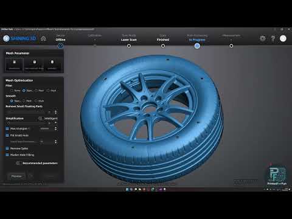The width and height of the screenshot is (292, 219).
Task: Open File Explorer folder icon on taskbar
Action: (140, 189)
